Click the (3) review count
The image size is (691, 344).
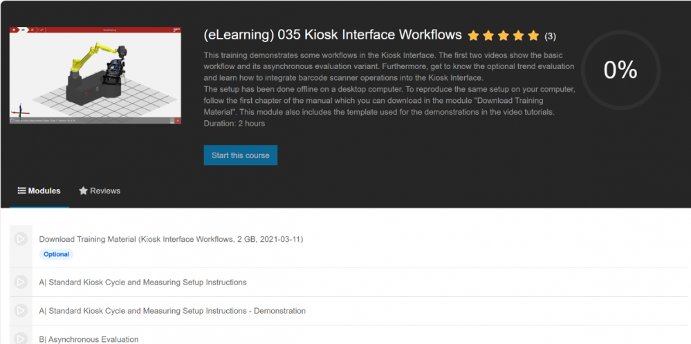click(550, 36)
